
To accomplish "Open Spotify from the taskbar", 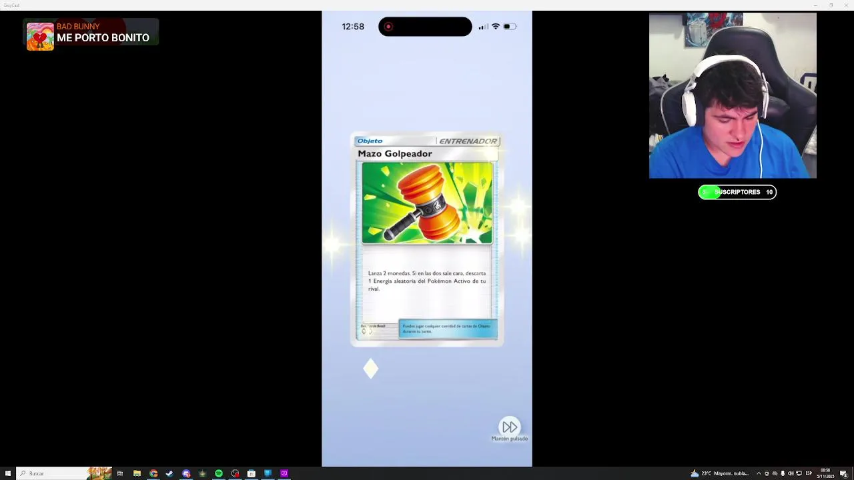I will click(x=219, y=473).
